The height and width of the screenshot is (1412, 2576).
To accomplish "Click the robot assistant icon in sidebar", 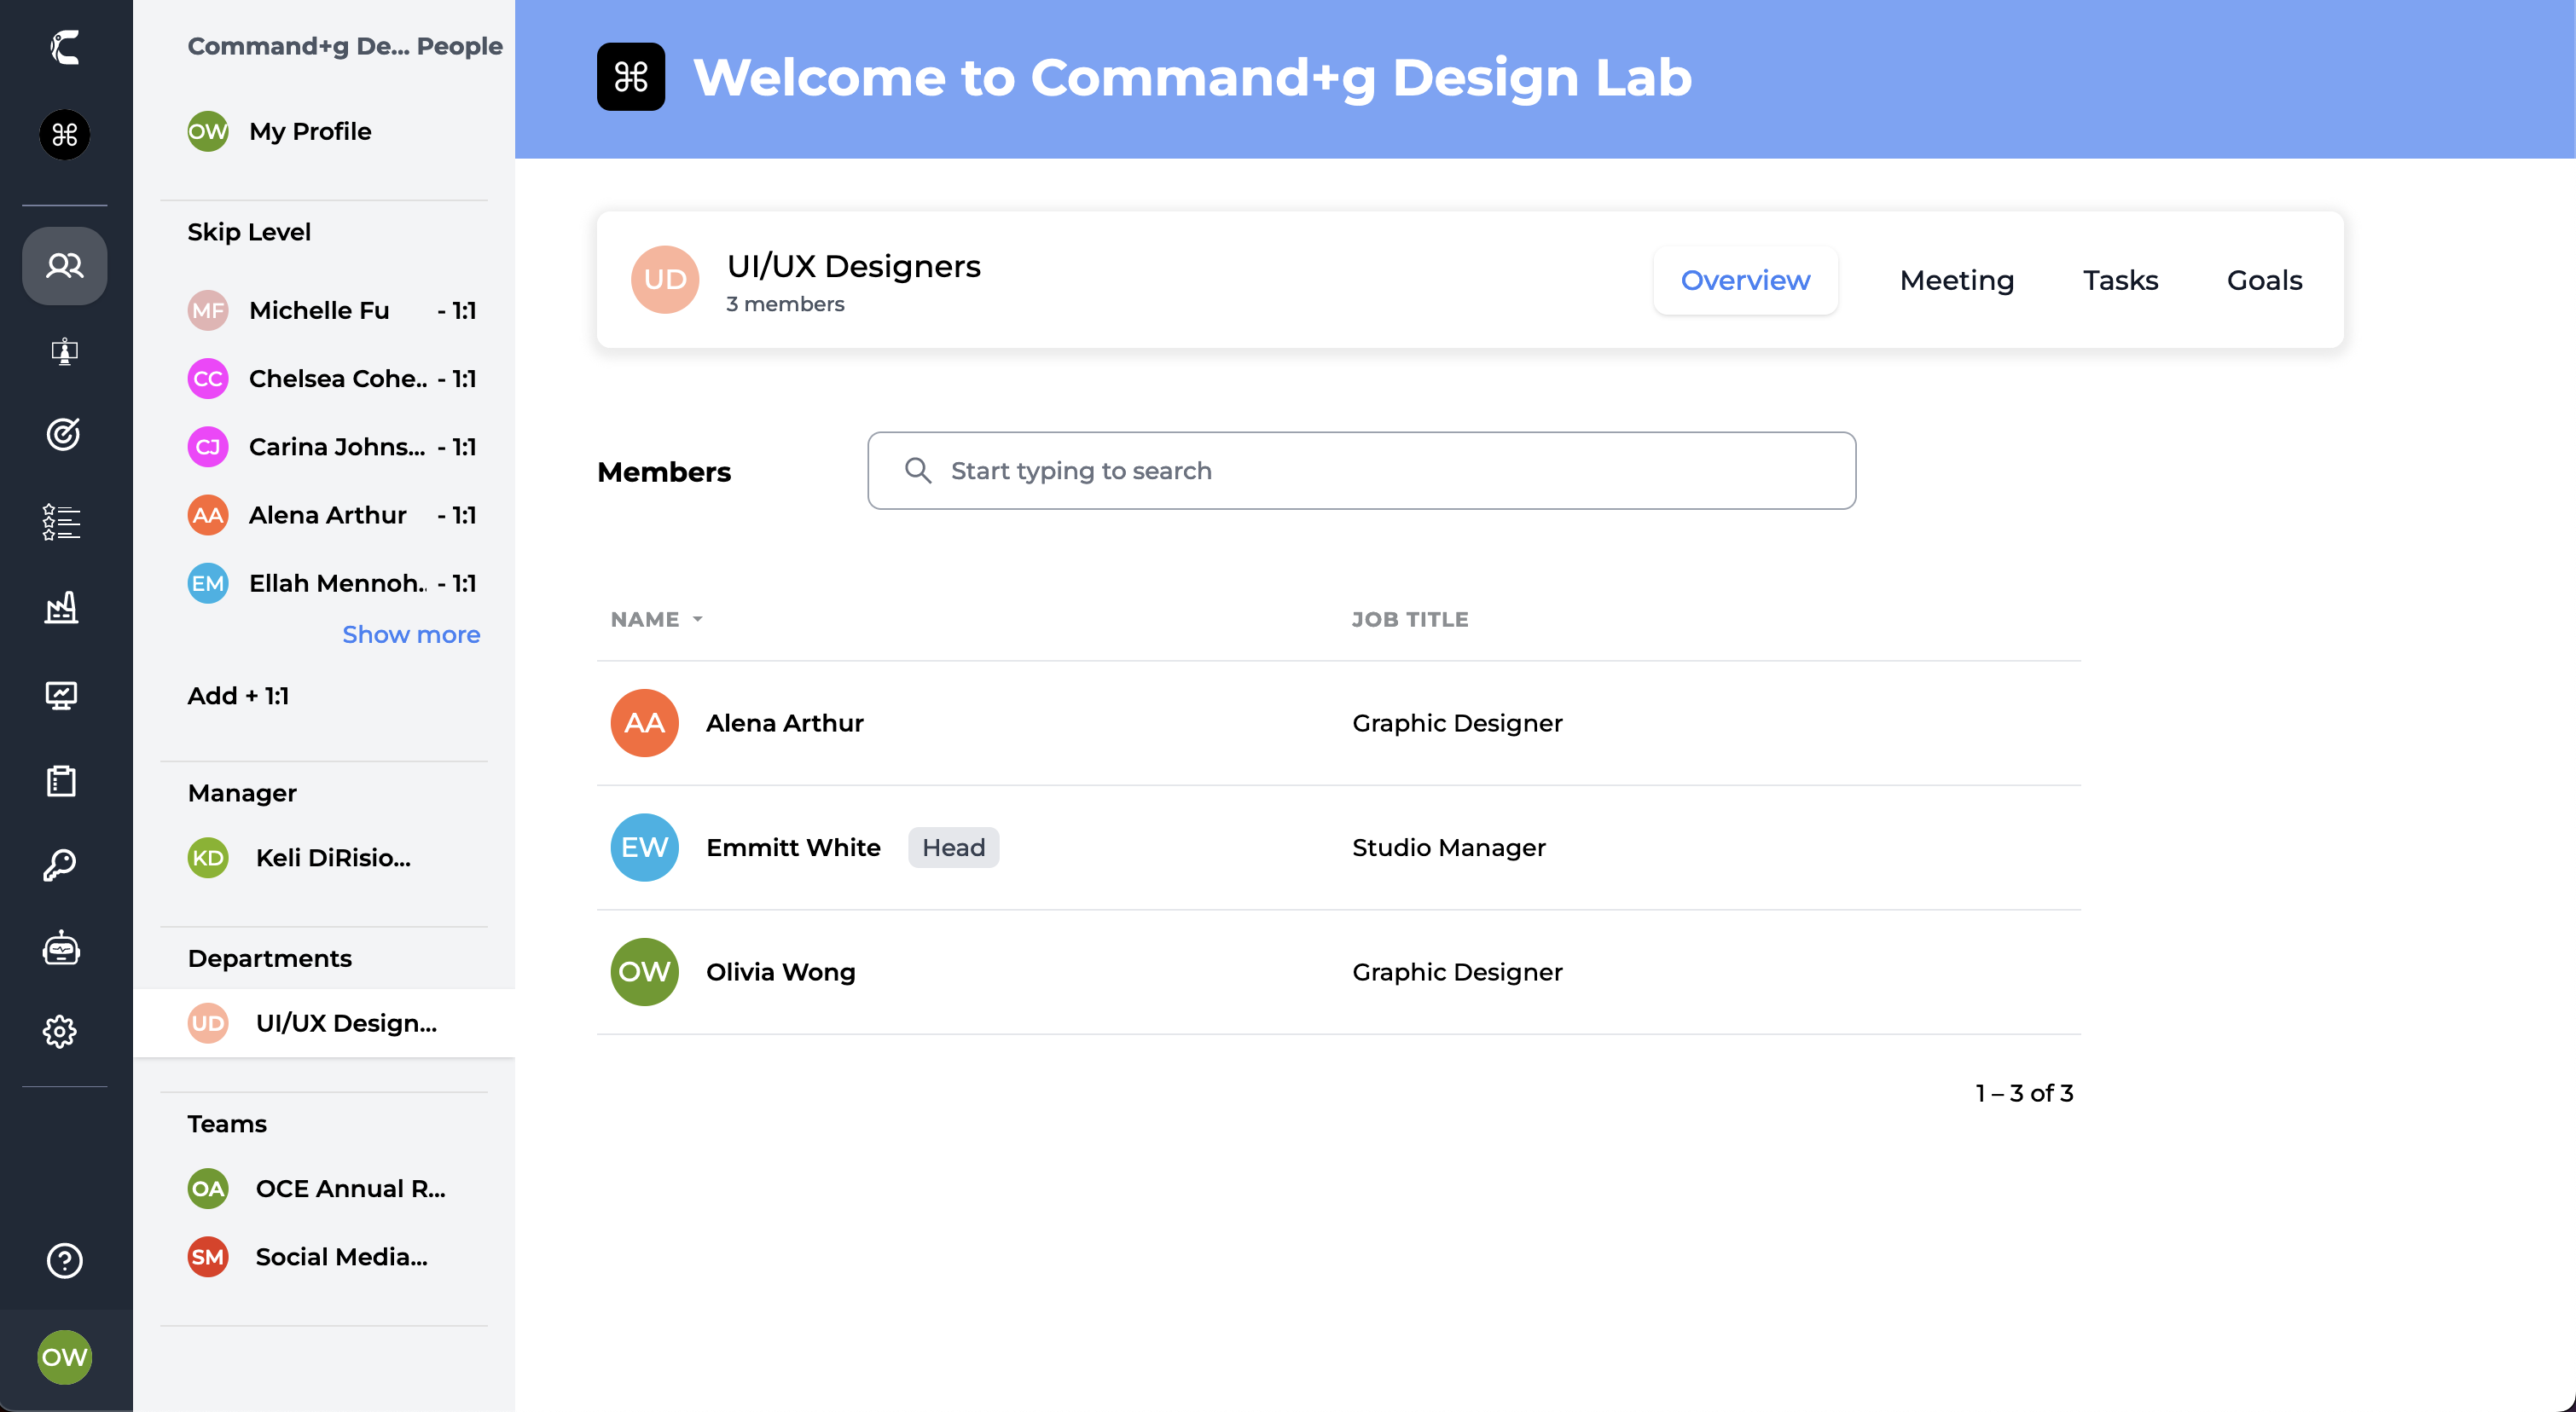I will point(61,948).
